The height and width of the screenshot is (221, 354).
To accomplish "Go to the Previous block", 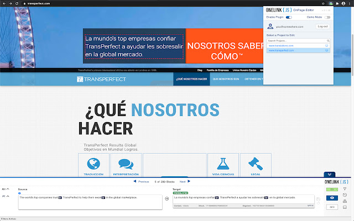I will tap(142, 181).
